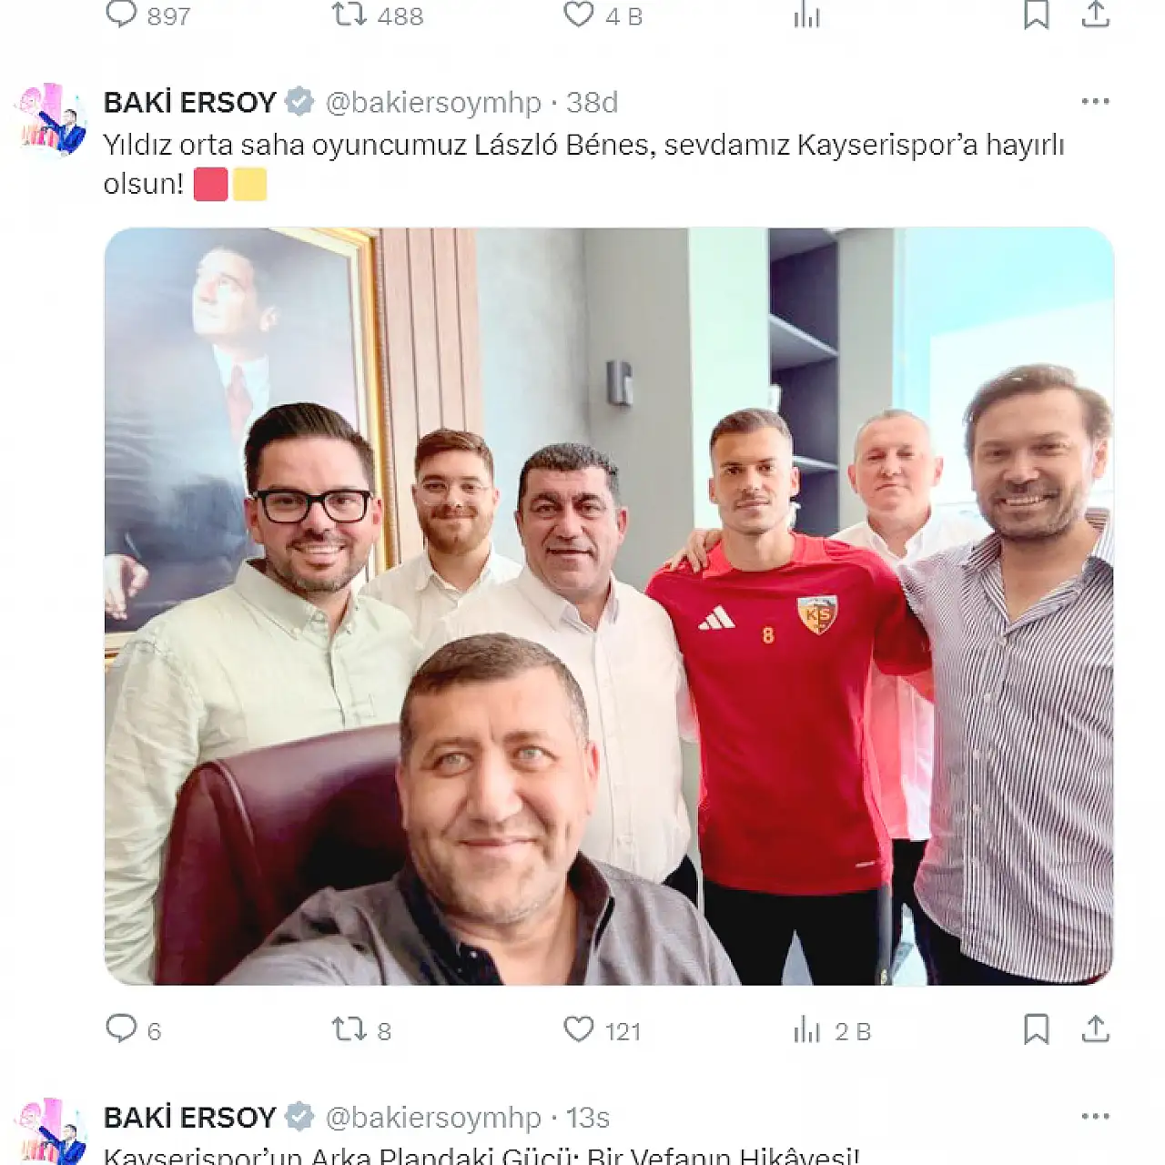
Task: Open more options for the 13s tweet
Action: pos(1096,1116)
